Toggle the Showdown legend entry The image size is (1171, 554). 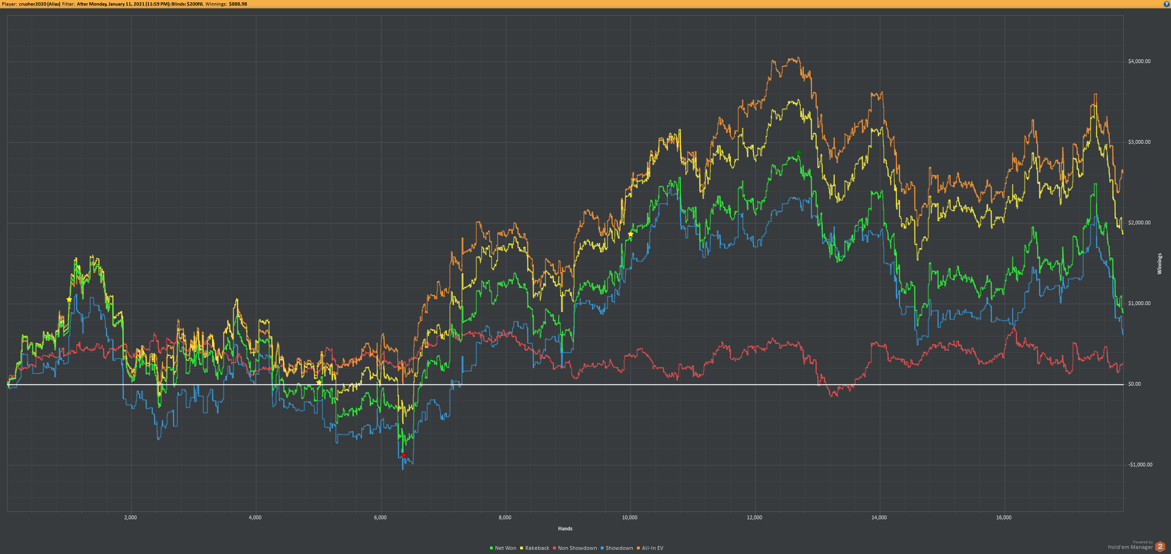(617, 548)
